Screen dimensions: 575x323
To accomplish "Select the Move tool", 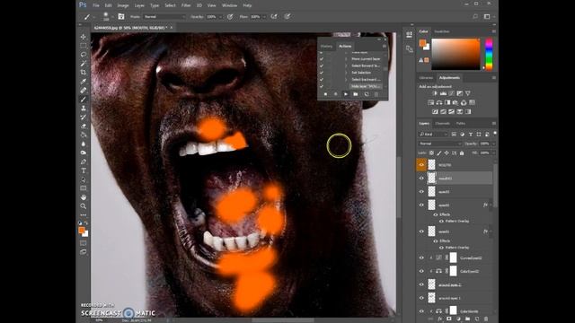I will (x=84, y=37).
